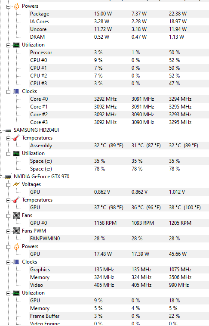
Task: Click the Fans PWM fan icon
Action: pyautogui.click(x=16, y=231)
